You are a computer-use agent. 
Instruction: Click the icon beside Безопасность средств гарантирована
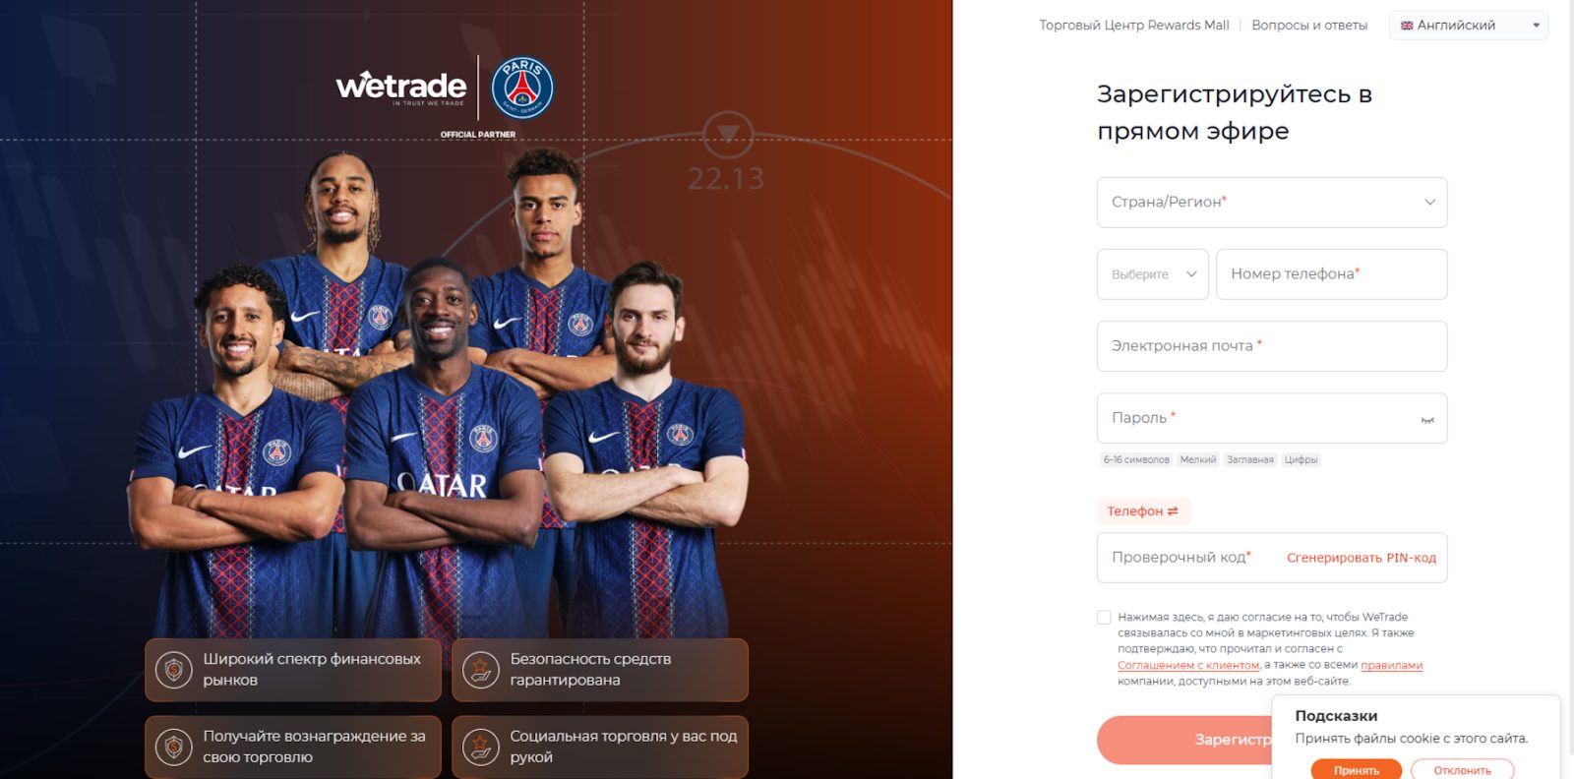pyautogui.click(x=481, y=670)
